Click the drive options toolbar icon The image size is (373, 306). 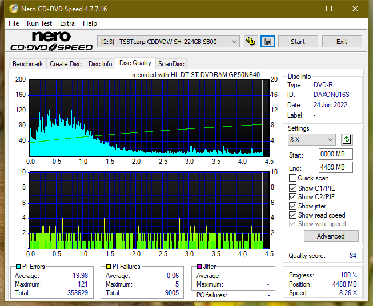(251, 42)
